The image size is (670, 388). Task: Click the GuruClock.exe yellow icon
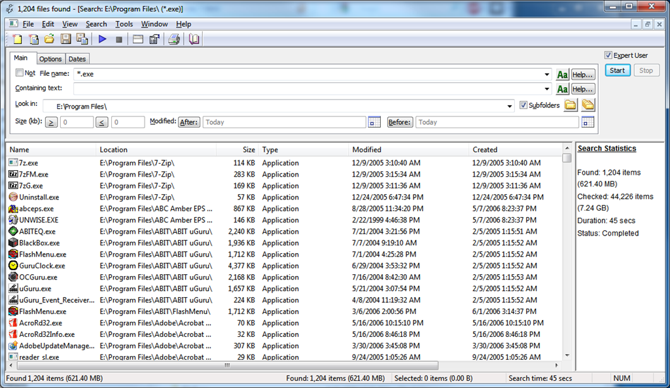pyautogui.click(x=13, y=266)
